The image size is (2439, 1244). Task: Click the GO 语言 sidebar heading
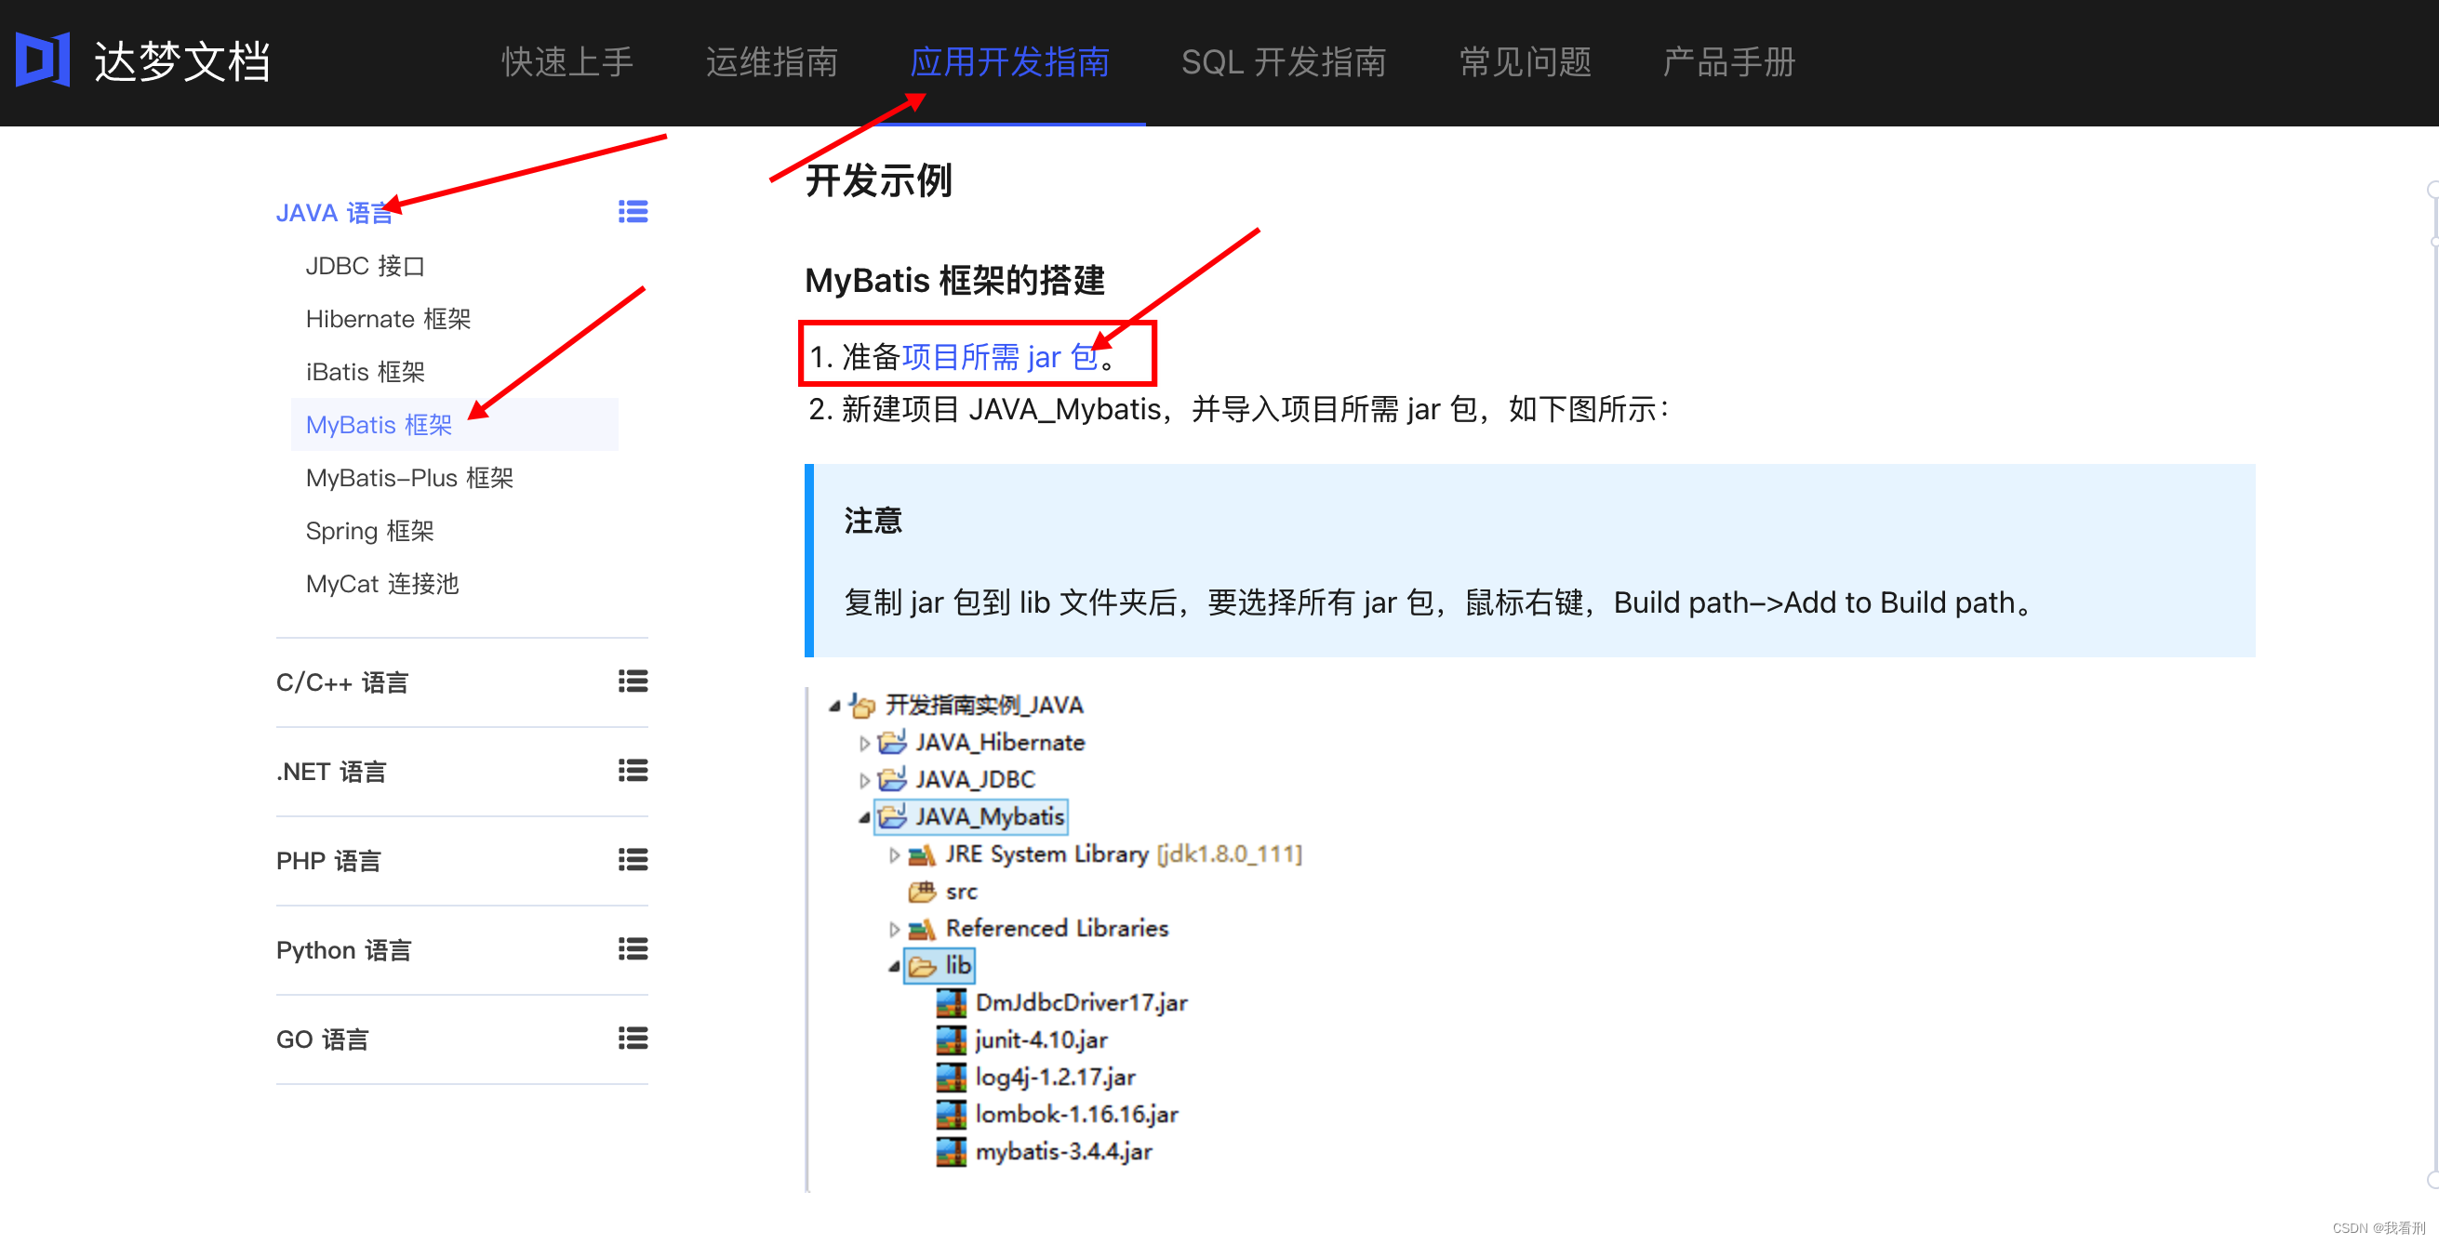[322, 1039]
